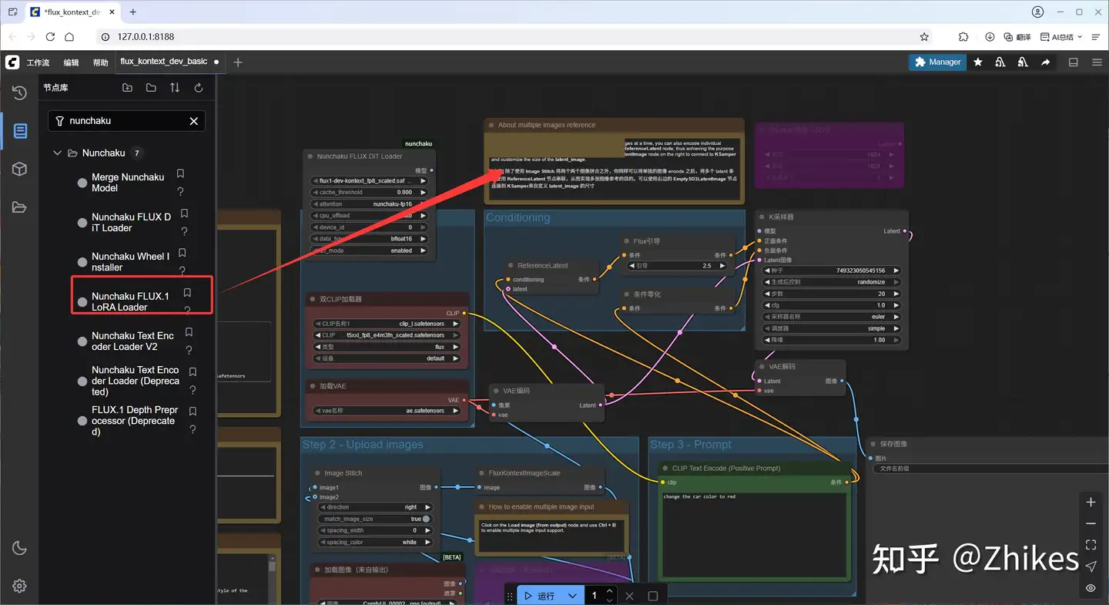Select the flux_kontext_dev_basic workflow tab
1109x605 pixels.
(164, 62)
